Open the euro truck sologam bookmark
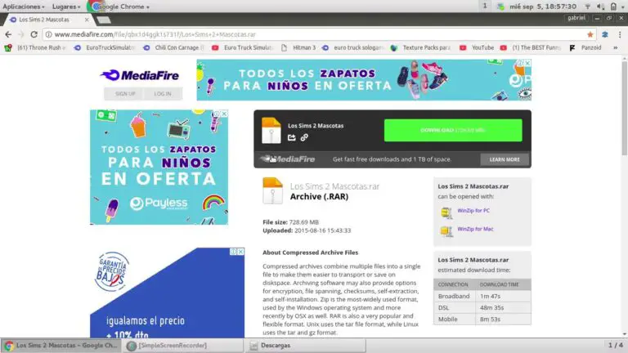Image resolution: width=628 pixels, height=353 pixels. pyautogui.click(x=353, y=47)
